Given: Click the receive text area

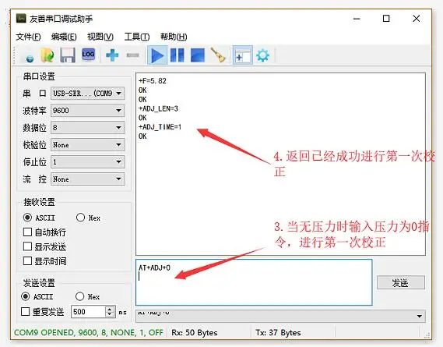Looking at the screenshot, I should click(280, 165).
